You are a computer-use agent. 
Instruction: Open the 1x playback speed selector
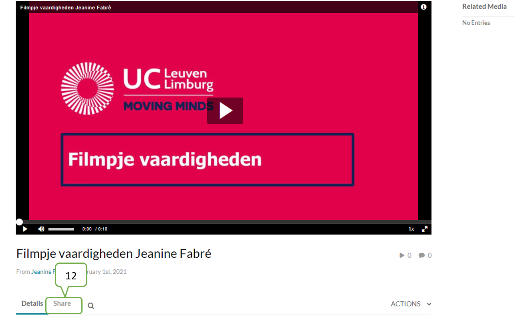(411, 229)
